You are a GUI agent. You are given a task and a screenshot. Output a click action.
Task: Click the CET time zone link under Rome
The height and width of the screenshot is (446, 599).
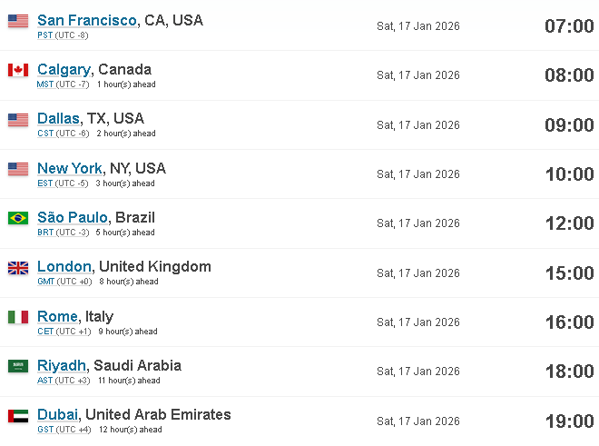coord(45,332)
